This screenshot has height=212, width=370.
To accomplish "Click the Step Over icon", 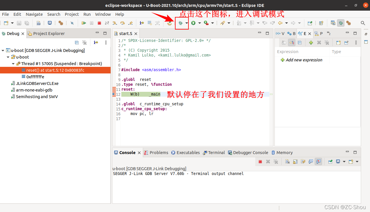I will (x=122, y=23).
